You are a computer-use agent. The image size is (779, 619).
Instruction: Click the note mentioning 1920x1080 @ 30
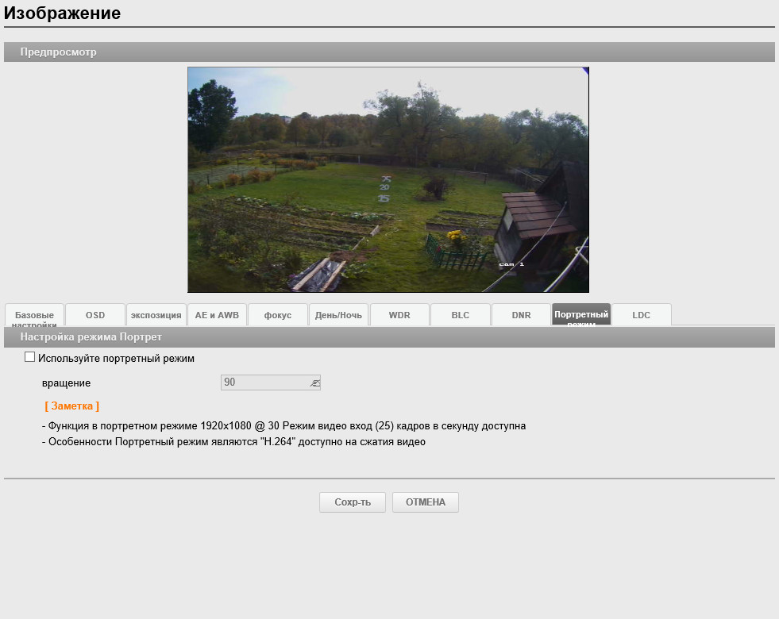pos(283,426)
